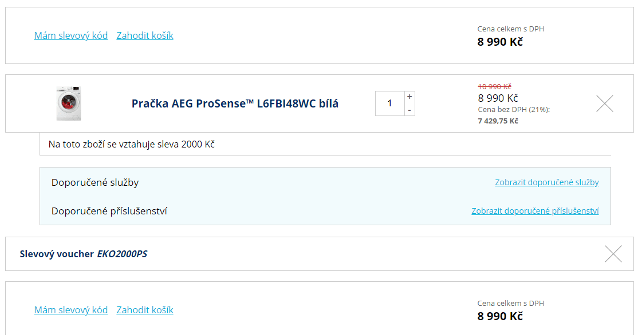Viewport: 638px width, 335px height.
Task: Remove the AEG washing machine from cart
Action: (x=605, y=103)
